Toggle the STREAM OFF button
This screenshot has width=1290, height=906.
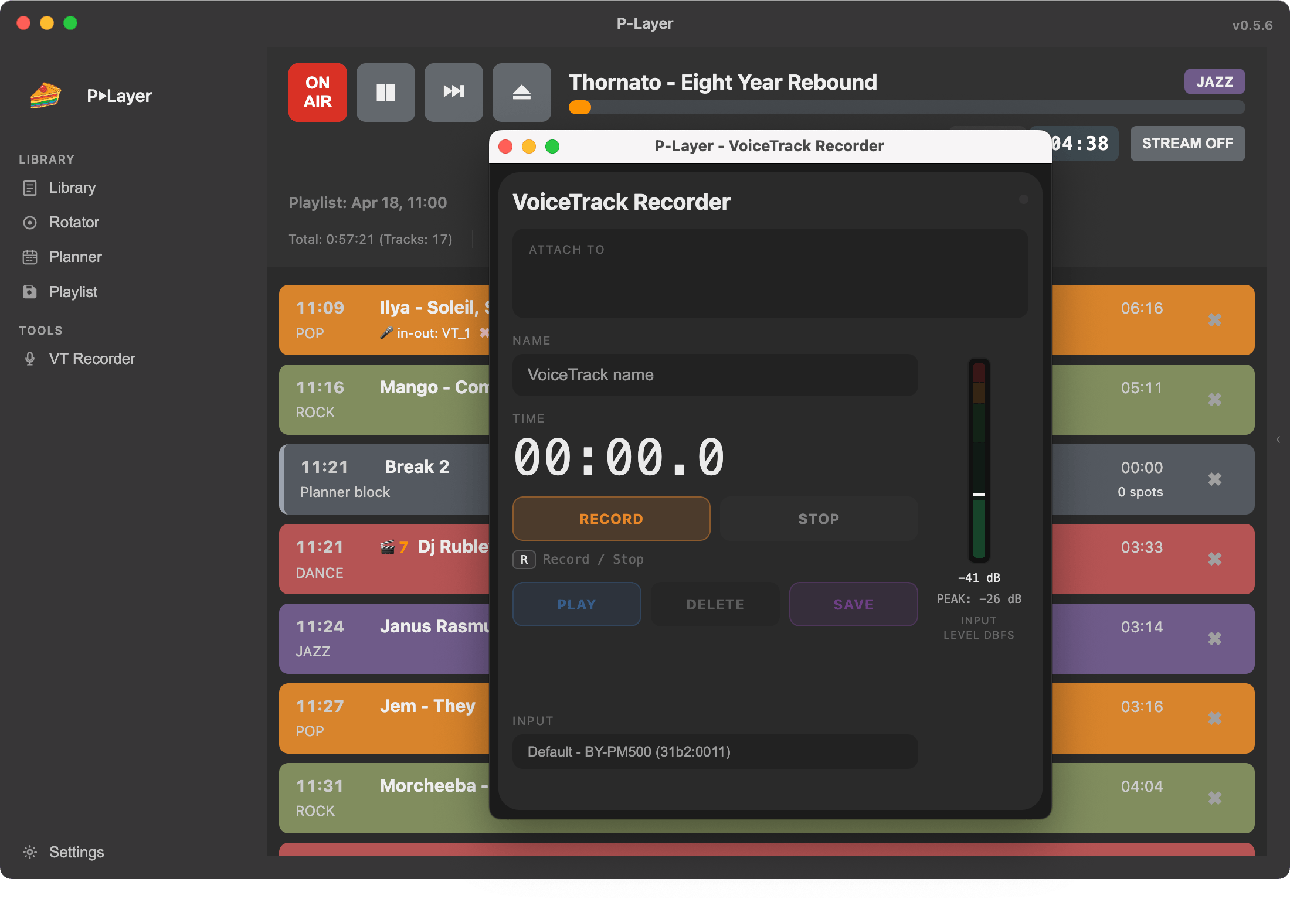pyautogui.click(x=1187, y=144)
